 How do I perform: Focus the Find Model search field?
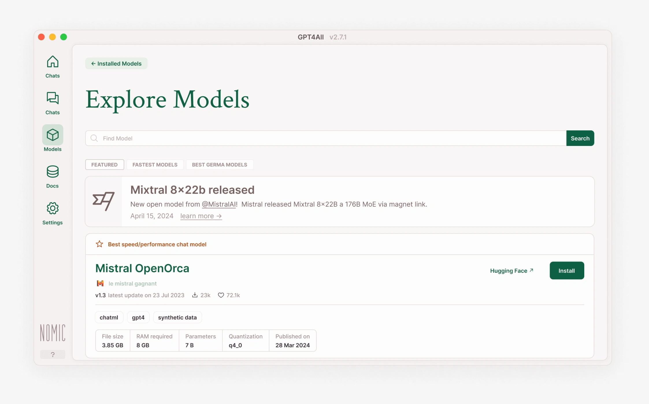coord(325,138)
